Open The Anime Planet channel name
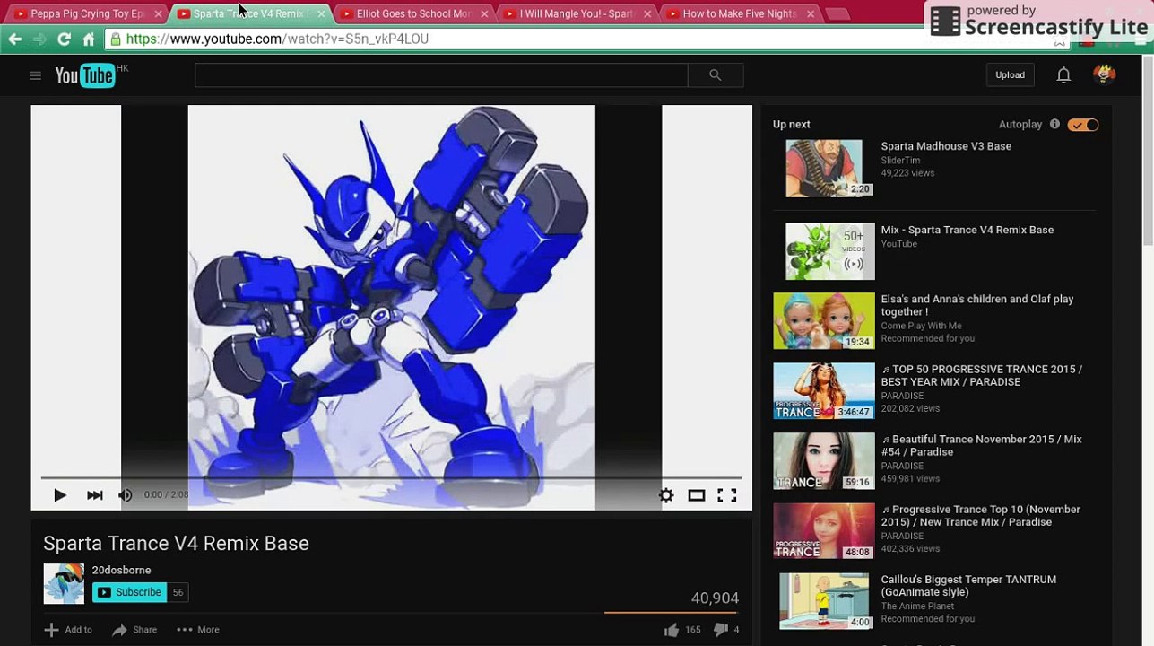The image size is (1154, 646). 917,607
